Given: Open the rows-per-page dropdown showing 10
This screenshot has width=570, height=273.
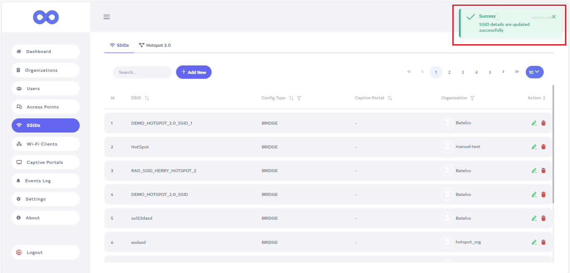Looking at the screenshot, I should [x=534, y=72].
